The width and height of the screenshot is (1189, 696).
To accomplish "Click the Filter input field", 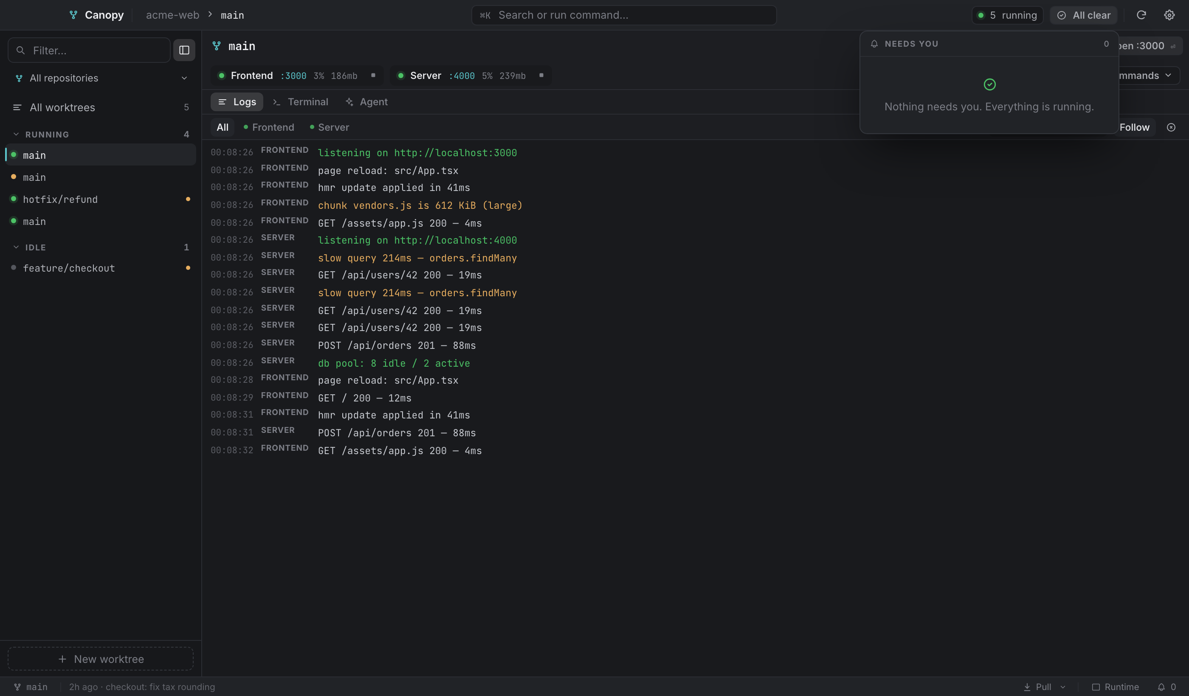I will (x=89, y=50).
